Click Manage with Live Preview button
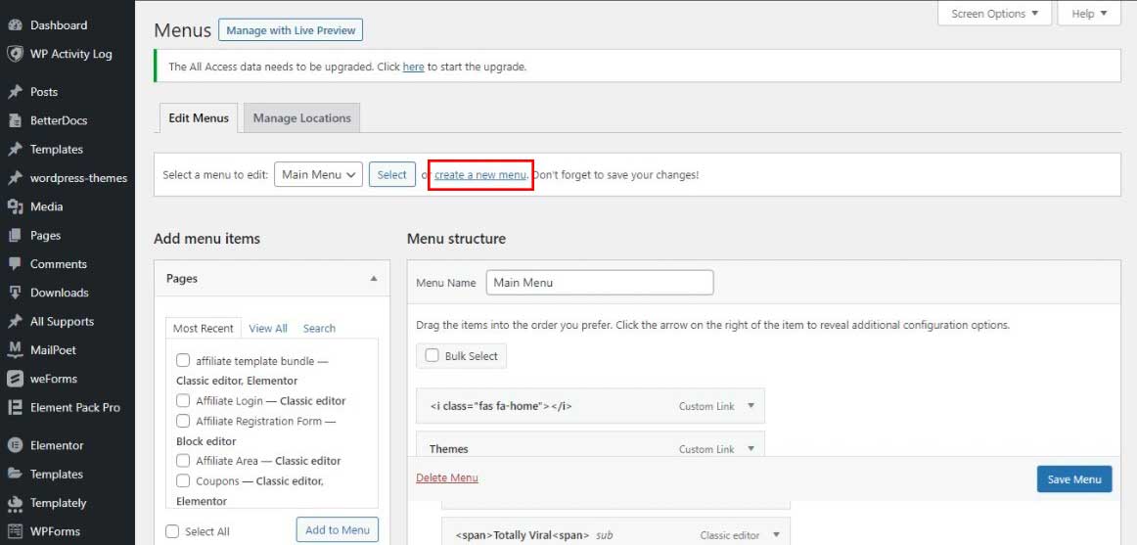The width and height of the screenshot is (1137, 545). (x=291, y=30)
